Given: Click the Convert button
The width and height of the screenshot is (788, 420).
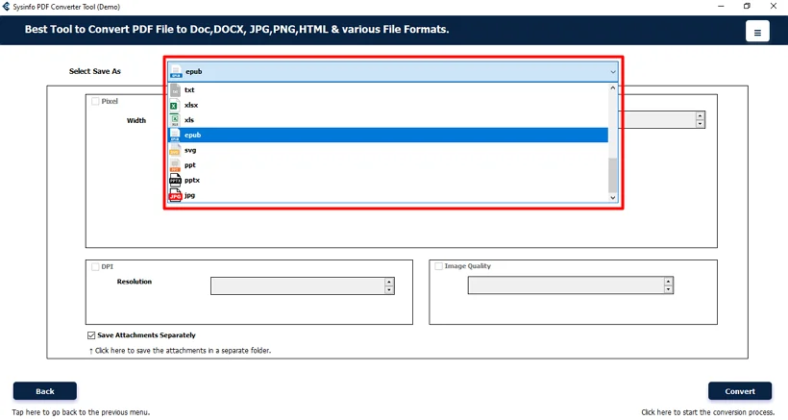Looking at the screenshot, I should click(x=740, y=391).
